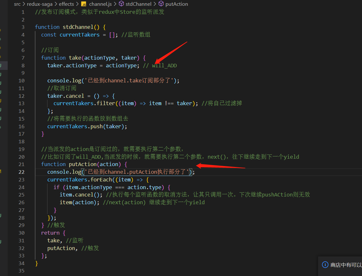Click the '已经到channel.putAction执行部分了' string on line 22
Image resolution: width=362 pixels, height=276 pixels.
pos(136,172)
